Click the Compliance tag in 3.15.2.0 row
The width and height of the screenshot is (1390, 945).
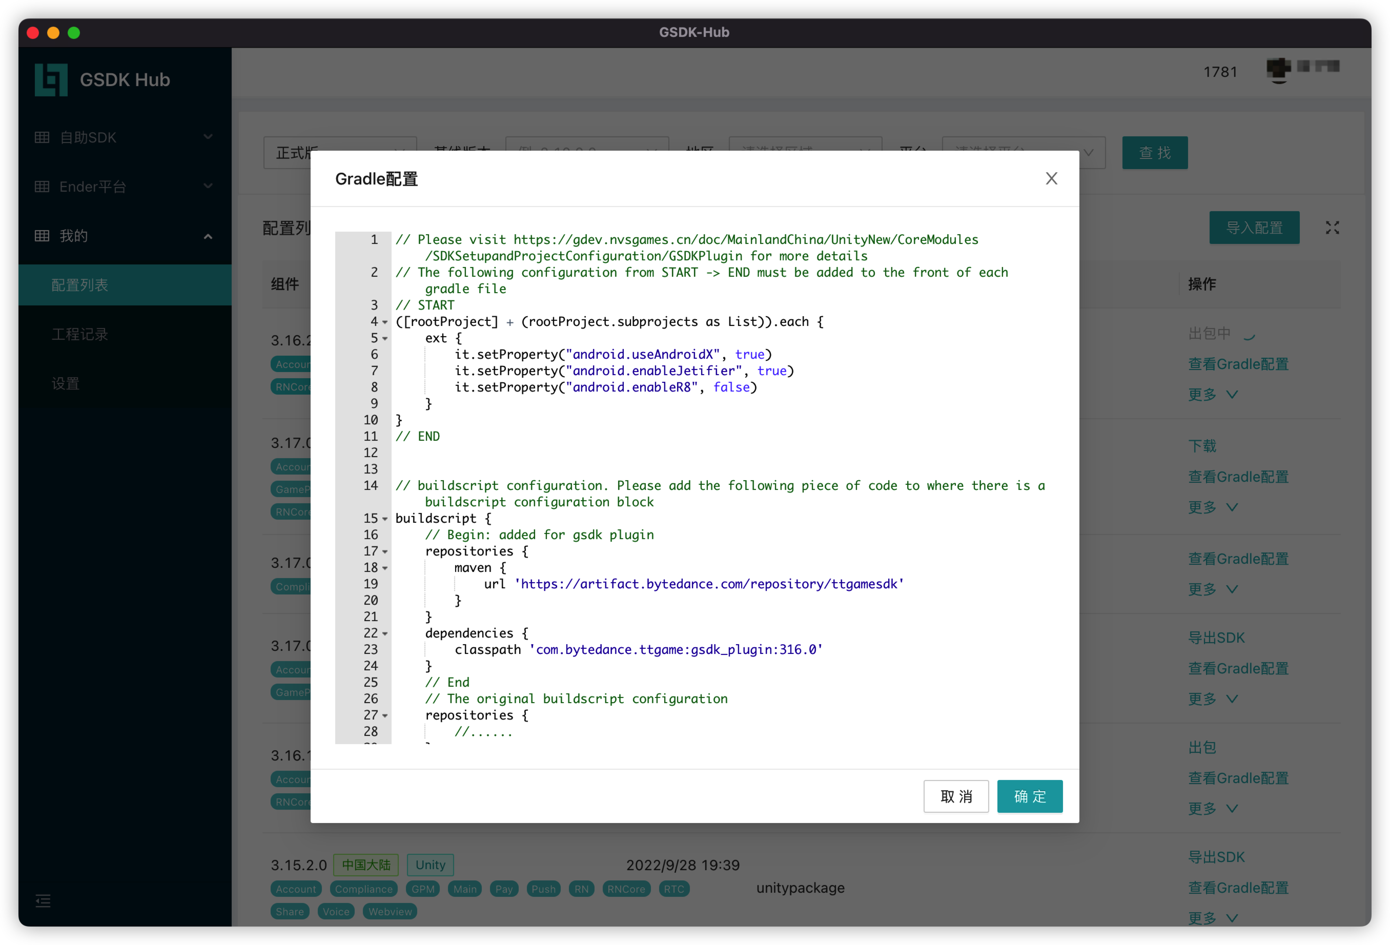click(364, 889)
